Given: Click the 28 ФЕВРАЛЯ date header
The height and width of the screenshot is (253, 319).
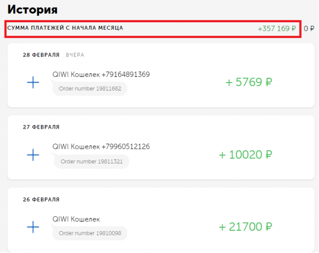Looking at the screenshot, I should (41, 55).
